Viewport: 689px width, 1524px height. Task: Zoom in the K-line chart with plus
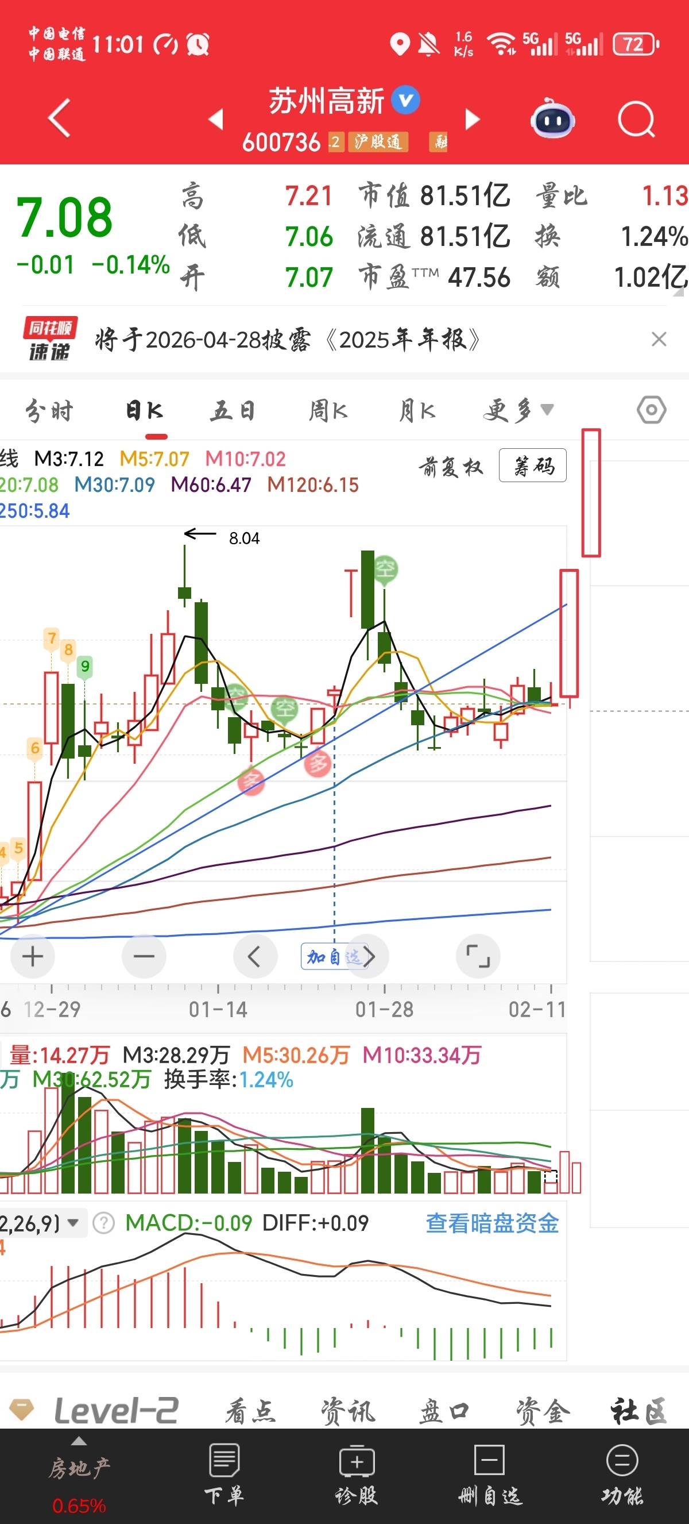(33, 956)
